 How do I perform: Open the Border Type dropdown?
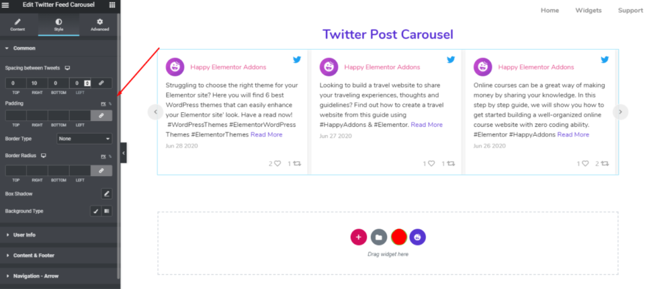(x=84, y=138)
